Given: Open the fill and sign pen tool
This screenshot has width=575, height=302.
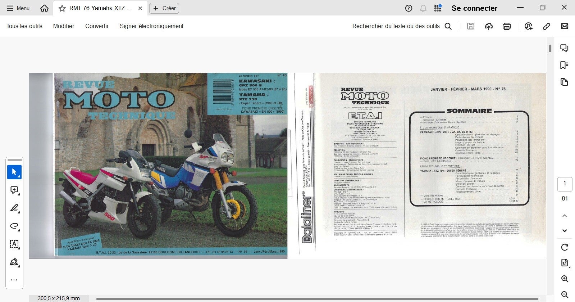Looking at the screenshot, I should click(x=14, y=262).
